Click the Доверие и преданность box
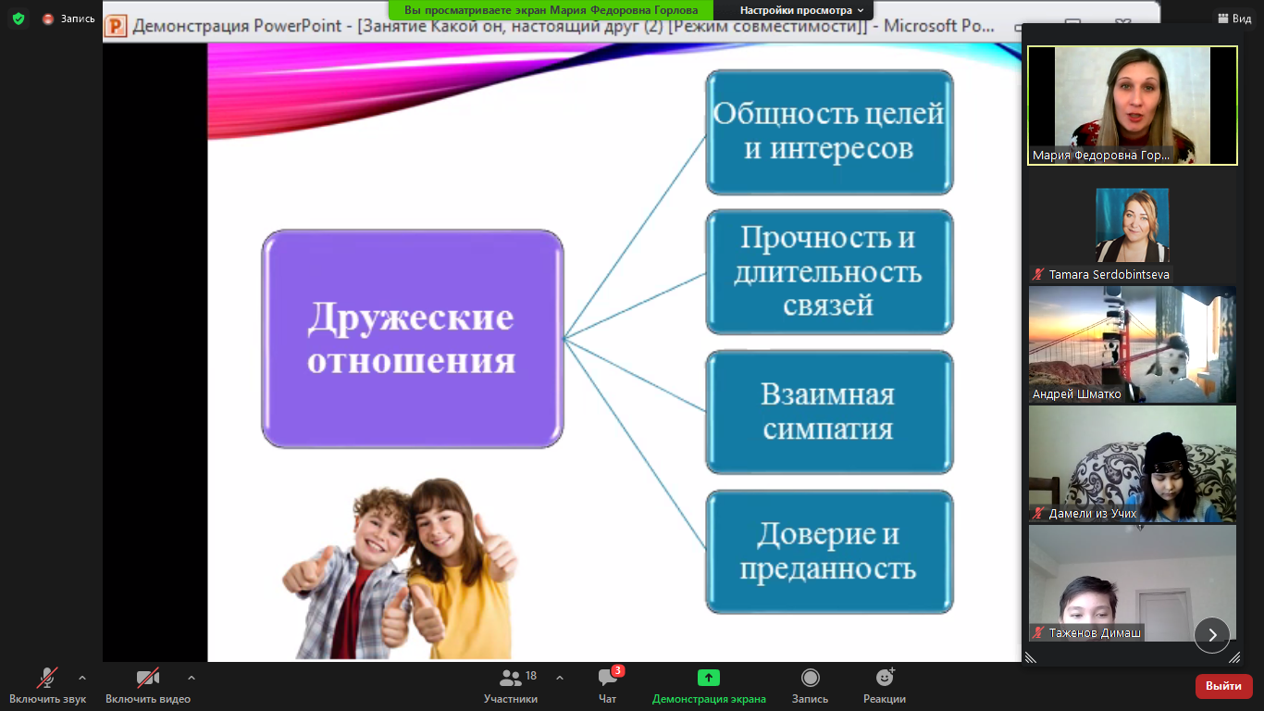This screenshot has width=1264, height=711. click(x=829, y=552)
